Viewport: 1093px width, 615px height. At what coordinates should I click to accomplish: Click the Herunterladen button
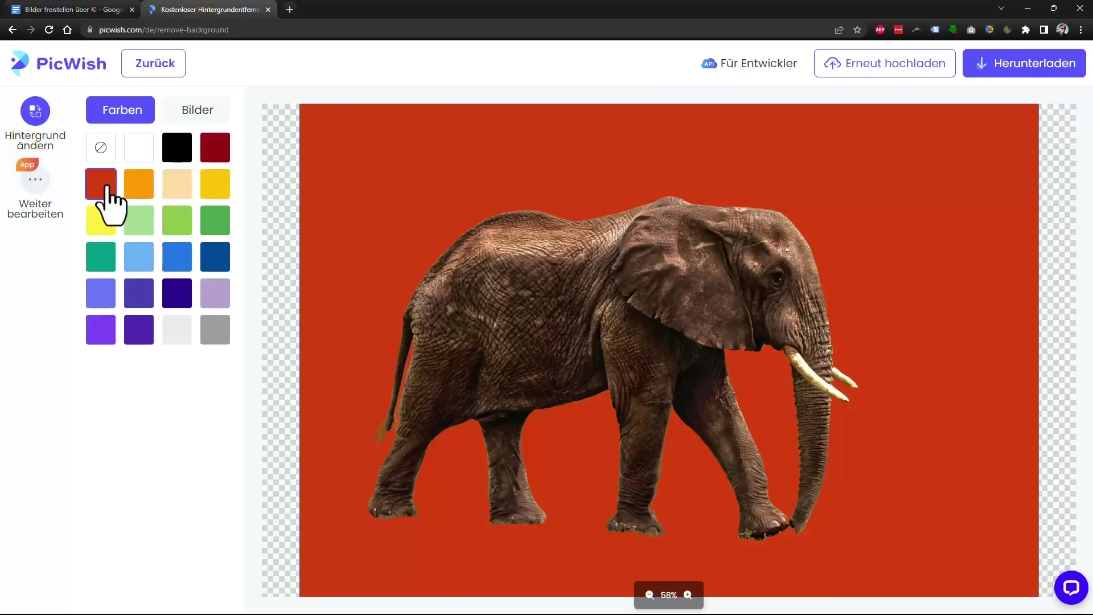pos(1024,63)
